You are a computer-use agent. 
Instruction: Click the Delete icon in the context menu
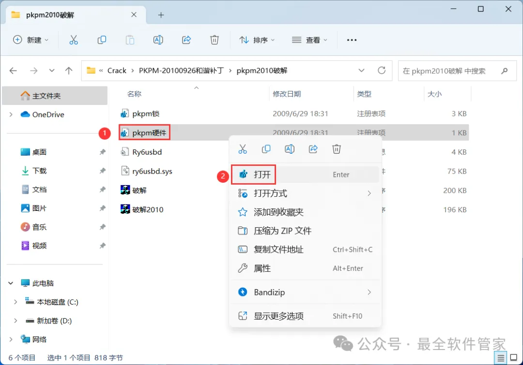tap(337, 149)
